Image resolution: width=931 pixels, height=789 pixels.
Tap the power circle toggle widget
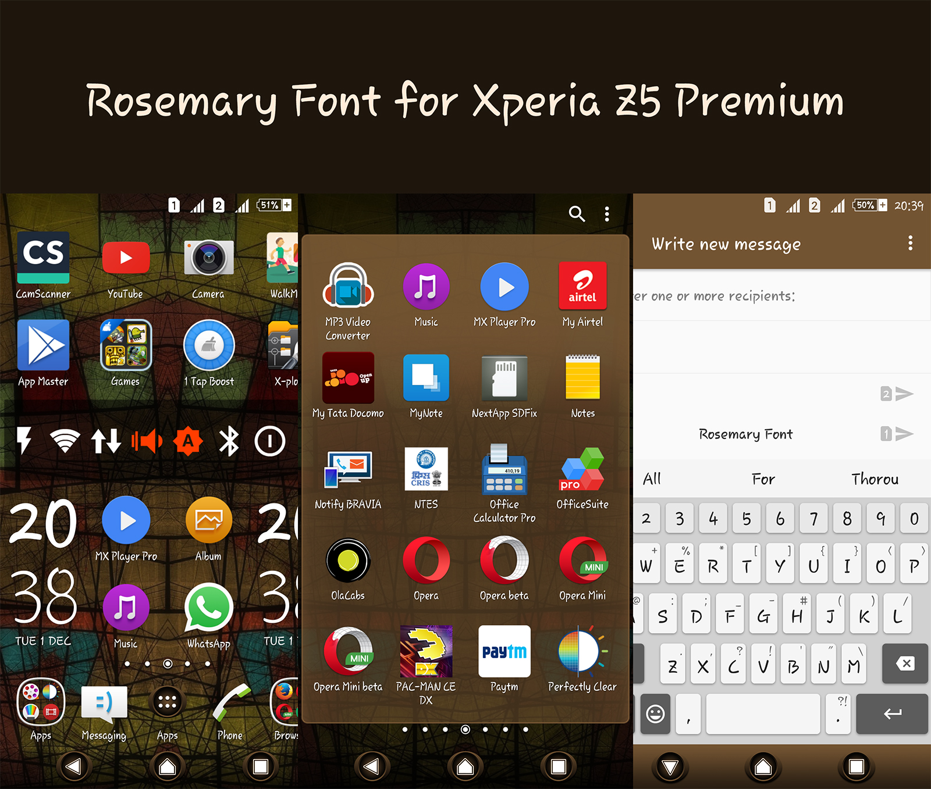(270, 441)
